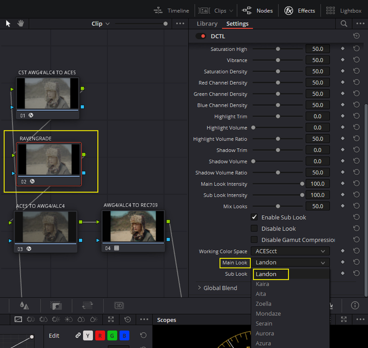Open the Sizing palette icon
The height and width of the screenshot is (348, 368).
[x=87, y=305]
